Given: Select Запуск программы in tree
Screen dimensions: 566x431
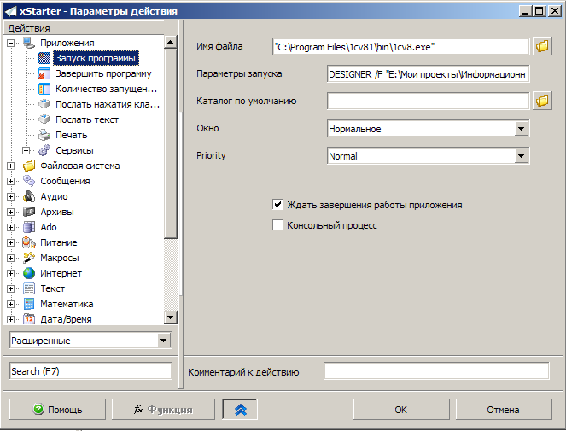Looking at the screenshot, I should tap(96, 58).
